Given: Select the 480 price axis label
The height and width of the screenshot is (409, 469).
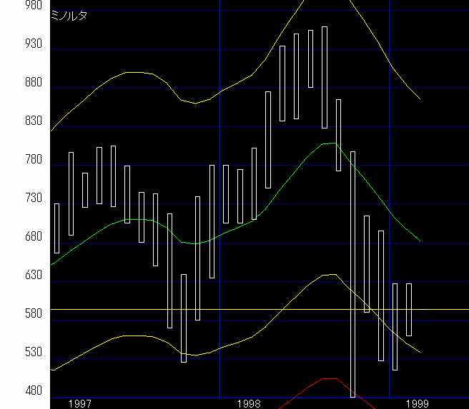Looking at the screenshot, I should click(13, 390).
